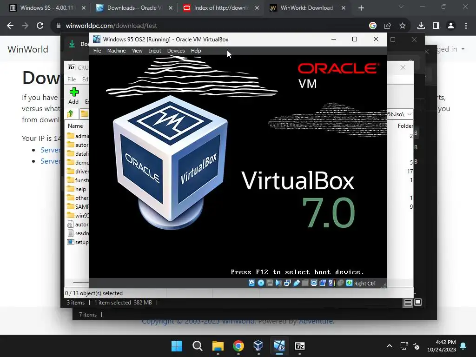
Task: Open the Chrome three-dot menu
Action: 466,26
